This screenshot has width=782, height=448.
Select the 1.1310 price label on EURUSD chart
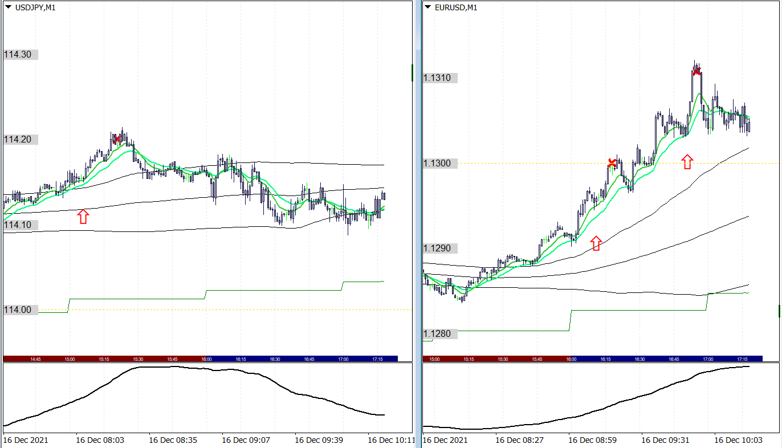pyautogui.click(x=440, y=78)
